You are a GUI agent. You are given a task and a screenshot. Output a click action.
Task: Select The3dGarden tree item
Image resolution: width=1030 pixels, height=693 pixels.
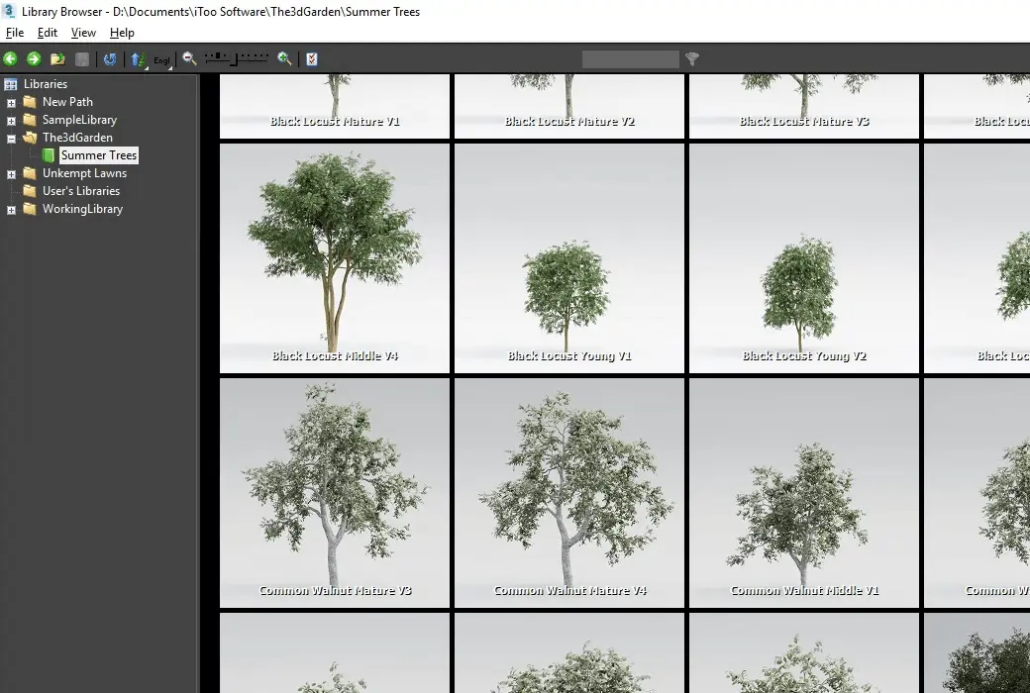77,138
